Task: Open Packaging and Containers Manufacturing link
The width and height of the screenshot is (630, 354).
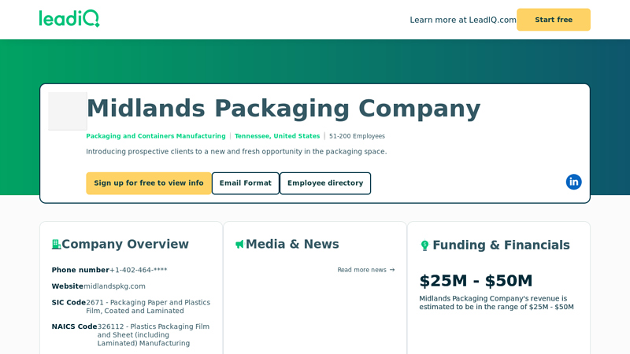Action: pyautogui.click(x=156, y=136)
